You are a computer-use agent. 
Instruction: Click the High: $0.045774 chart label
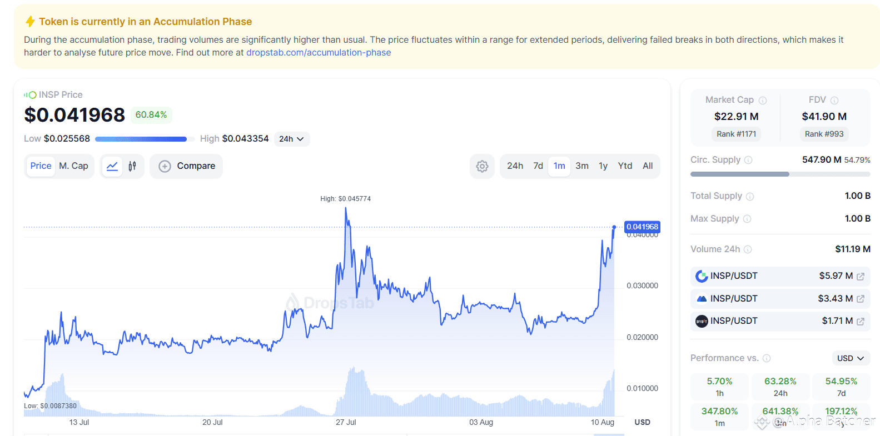tap(345, 199)
